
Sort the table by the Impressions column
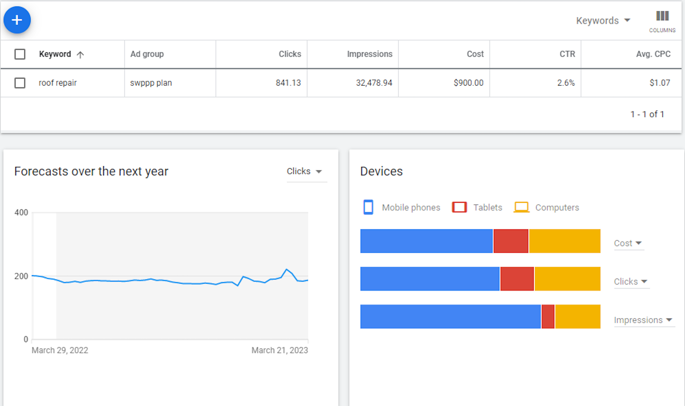click(370, 54)
